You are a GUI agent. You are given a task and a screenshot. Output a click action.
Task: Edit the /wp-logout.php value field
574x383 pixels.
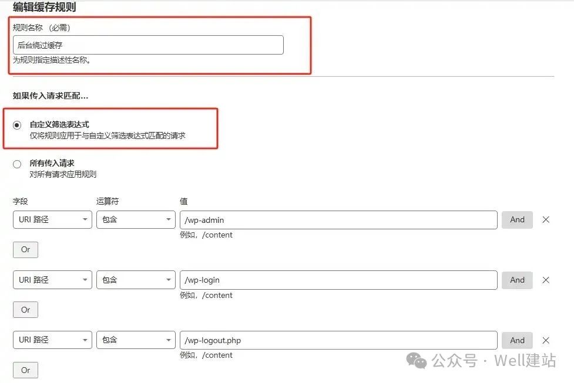(x=338, y=340)
